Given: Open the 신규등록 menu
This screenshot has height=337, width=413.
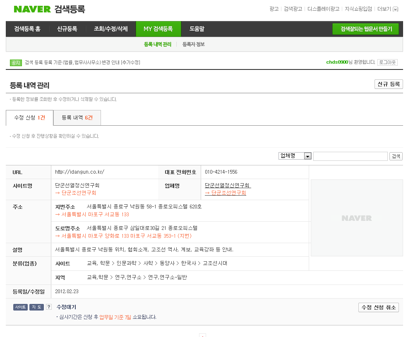Looking at the screenshot, I should [x=67, y=29].
